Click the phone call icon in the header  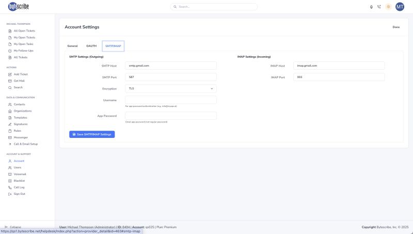379,7
